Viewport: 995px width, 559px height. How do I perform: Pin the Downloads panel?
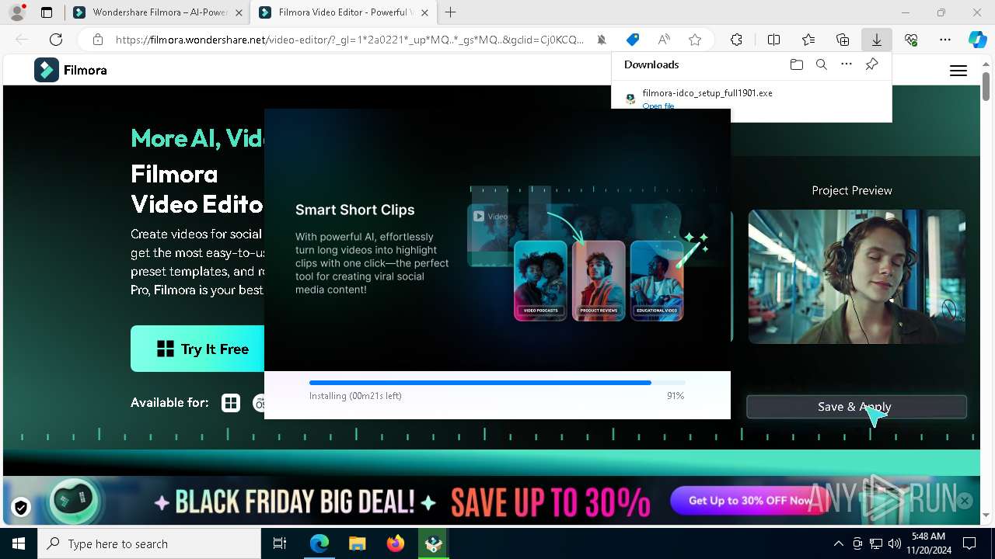[x=871, y=65]
